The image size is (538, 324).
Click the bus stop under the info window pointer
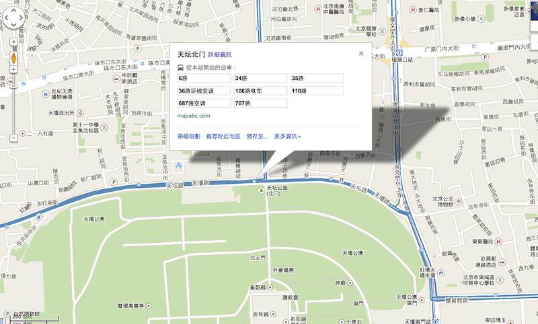click(x=254, y=180)
